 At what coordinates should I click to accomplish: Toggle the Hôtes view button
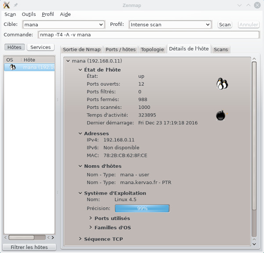tap(15, 47)
